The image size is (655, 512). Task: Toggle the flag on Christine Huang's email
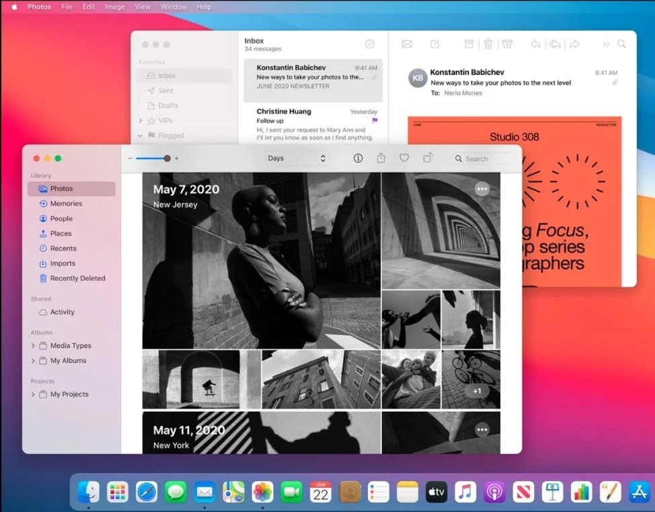pyautogui.click(x=375, y=120)
